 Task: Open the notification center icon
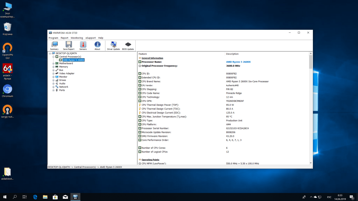[x=352, y=197]
